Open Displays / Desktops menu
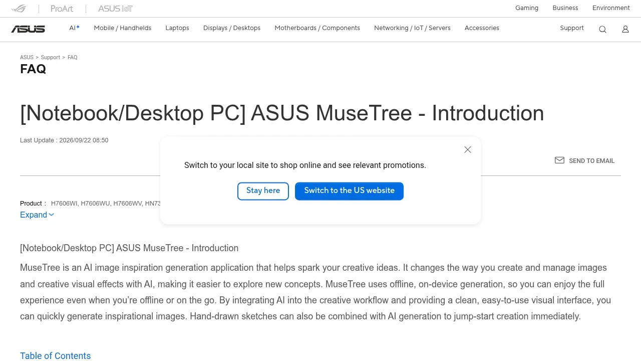Image resolution: width=641 pixels, height=361 pixels. pos(232,28)
